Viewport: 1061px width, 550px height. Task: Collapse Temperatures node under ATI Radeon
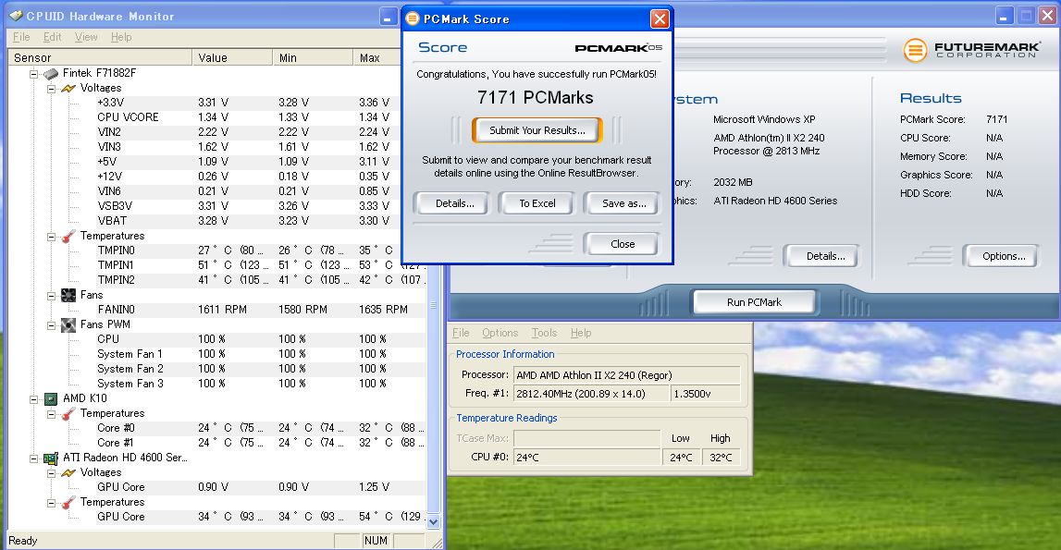[x=51, y=503]
